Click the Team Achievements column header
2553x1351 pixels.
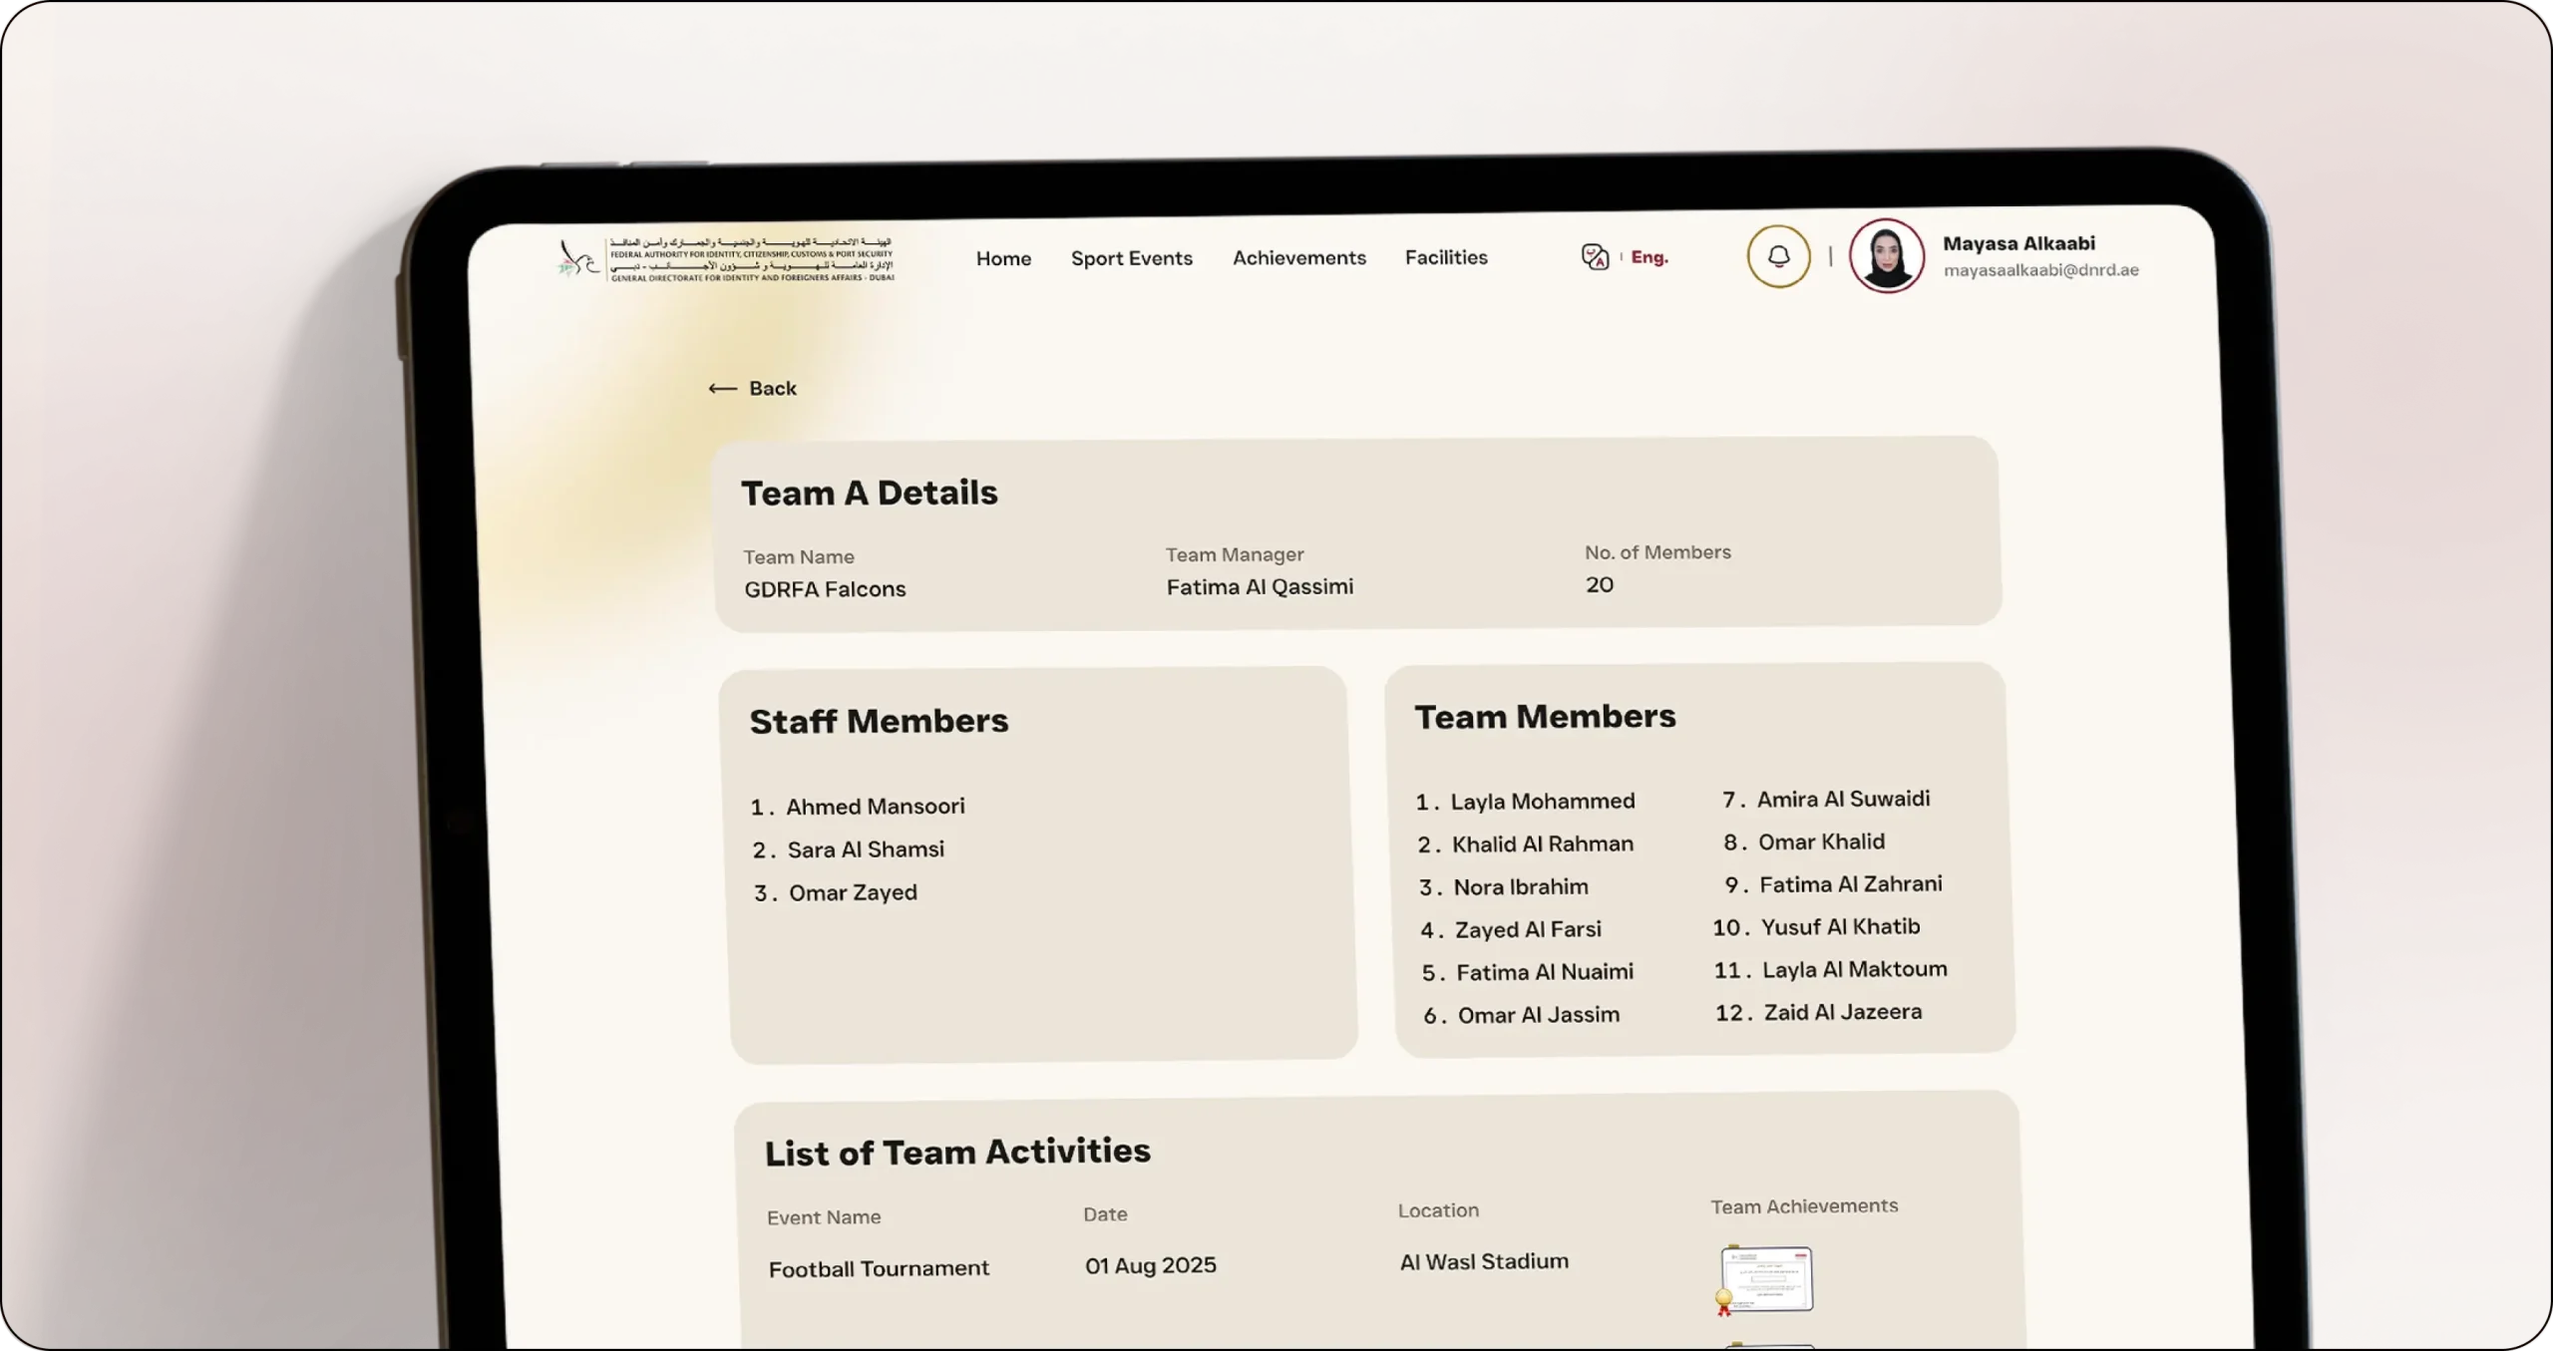tap(1804, 1206)
